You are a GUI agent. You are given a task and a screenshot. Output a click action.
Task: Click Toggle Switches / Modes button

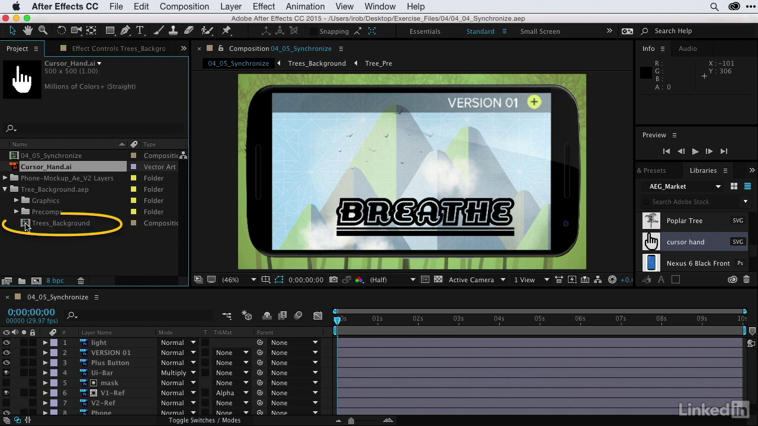click(204, 420)
